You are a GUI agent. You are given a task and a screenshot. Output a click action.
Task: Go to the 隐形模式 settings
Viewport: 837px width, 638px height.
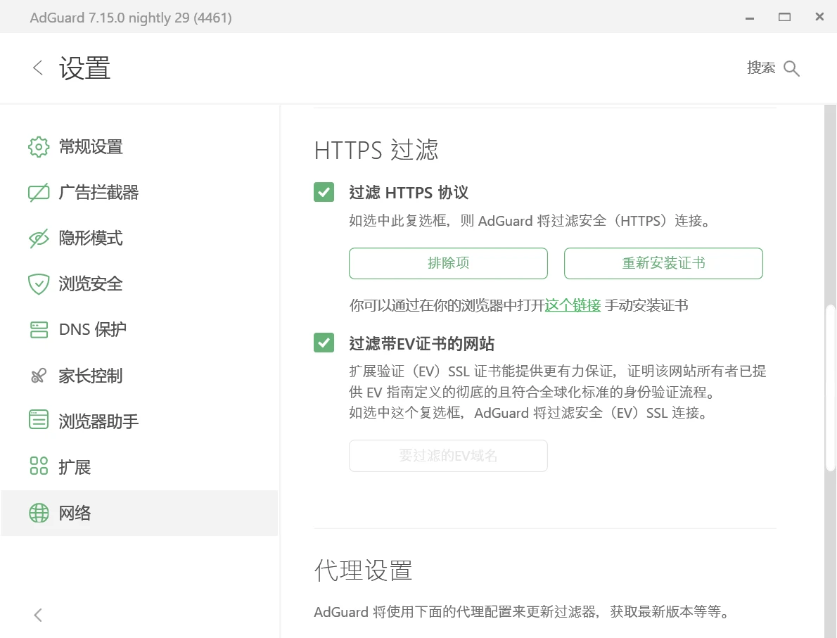139,238
